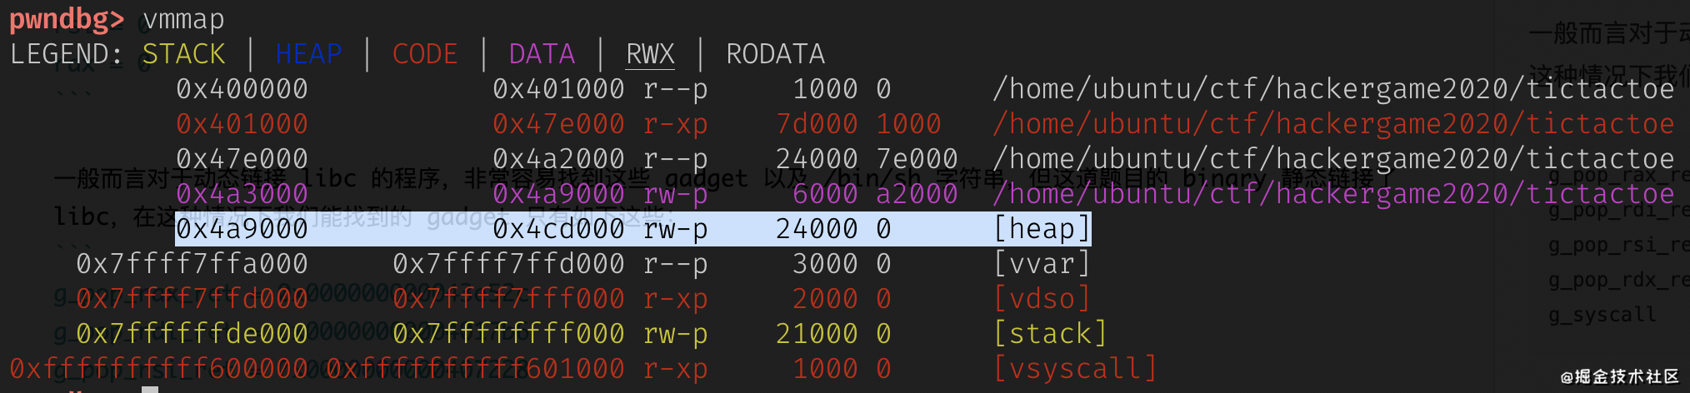Click heap start address 0x4a9000
Viewport: 1690px width, 393px height.
click(x=242, y=229)
